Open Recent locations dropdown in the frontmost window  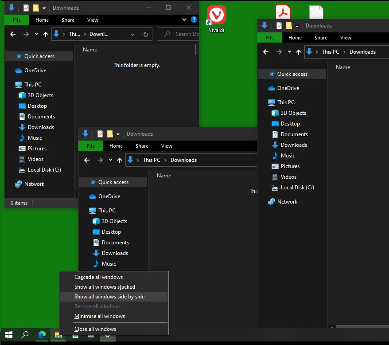[289, 52]
